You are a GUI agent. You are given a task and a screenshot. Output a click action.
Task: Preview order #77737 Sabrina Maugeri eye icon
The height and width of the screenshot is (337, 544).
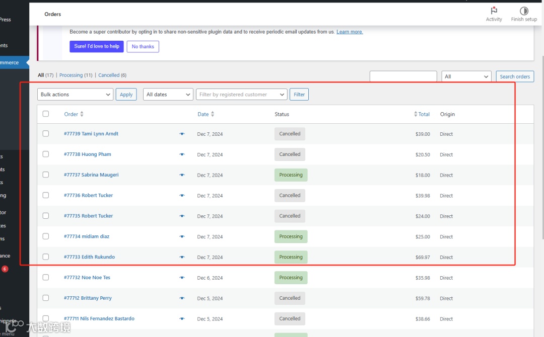click(182, 175)
